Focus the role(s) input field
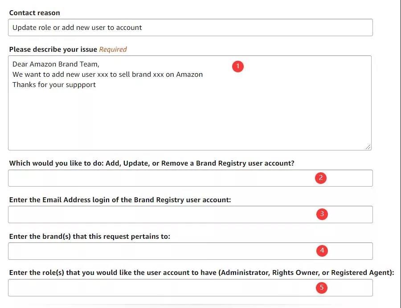The height and width of the screenshot is (308, 401). tap(160, 288)
